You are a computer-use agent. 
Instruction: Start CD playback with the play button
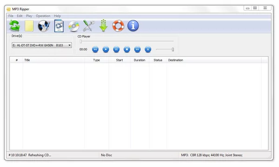pos(106,49)
